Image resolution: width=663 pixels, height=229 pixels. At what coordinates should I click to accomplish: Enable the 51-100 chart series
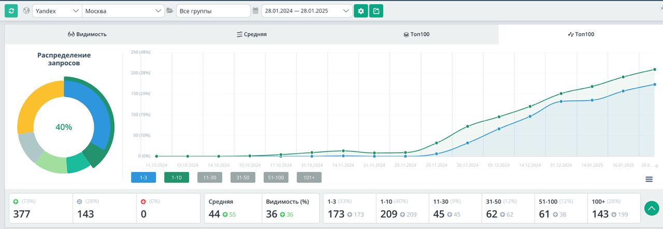(276, 177)
